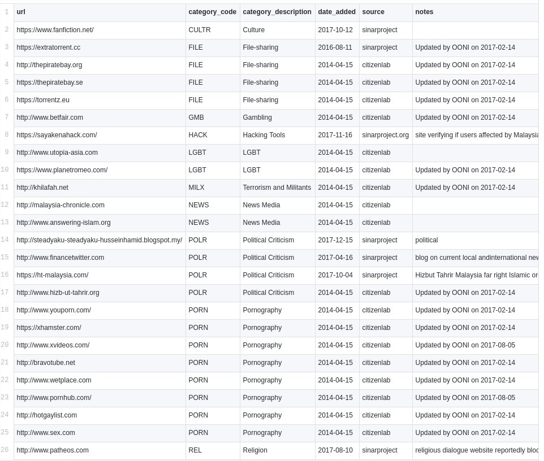544x461 pixels.
Task: Click the GMB category code cell
Action: [213, 118]
